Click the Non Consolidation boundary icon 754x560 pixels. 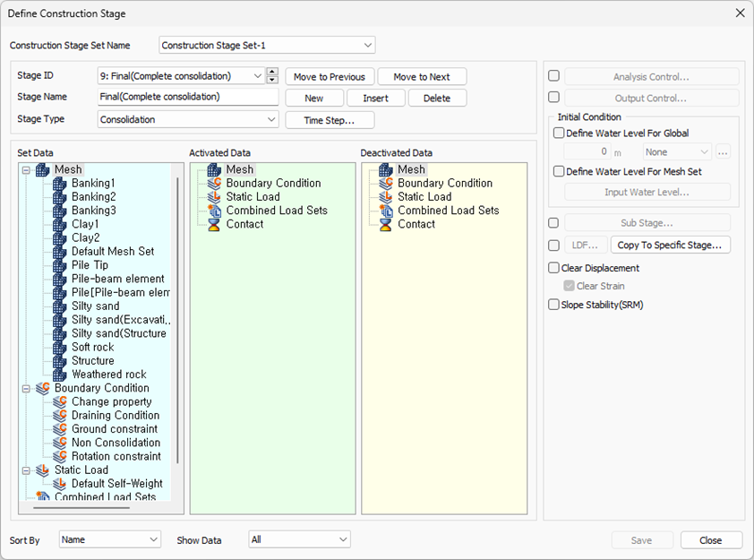point(60,443)
